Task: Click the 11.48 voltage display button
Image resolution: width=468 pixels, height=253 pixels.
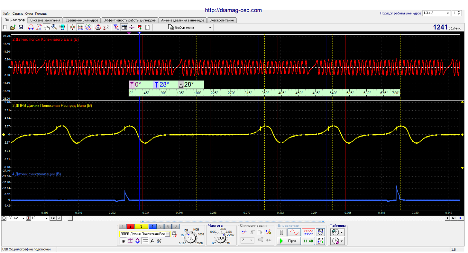Action: click(x=308, y=241)
